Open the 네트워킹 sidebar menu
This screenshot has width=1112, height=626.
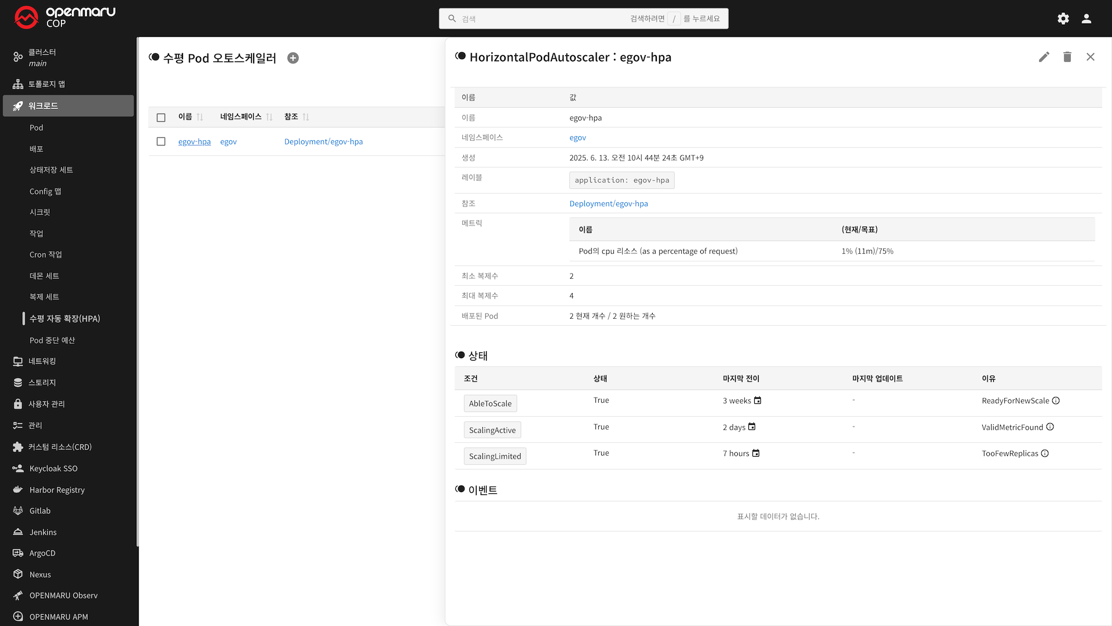(x=42, y=361)
